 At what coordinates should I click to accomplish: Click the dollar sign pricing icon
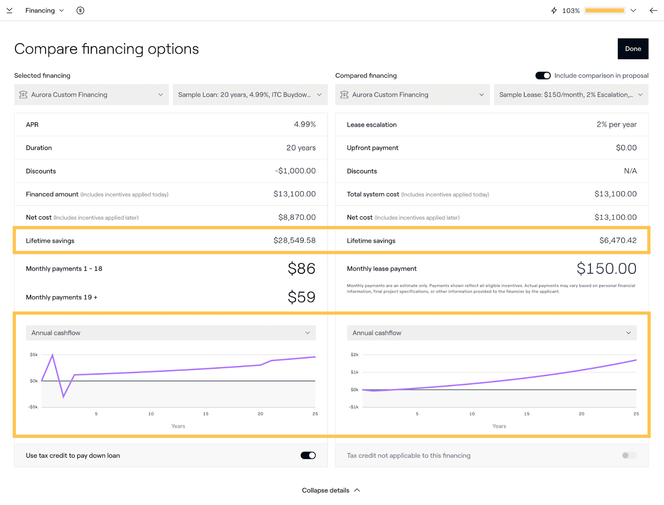pyautogui.click(x=81, y=10)
